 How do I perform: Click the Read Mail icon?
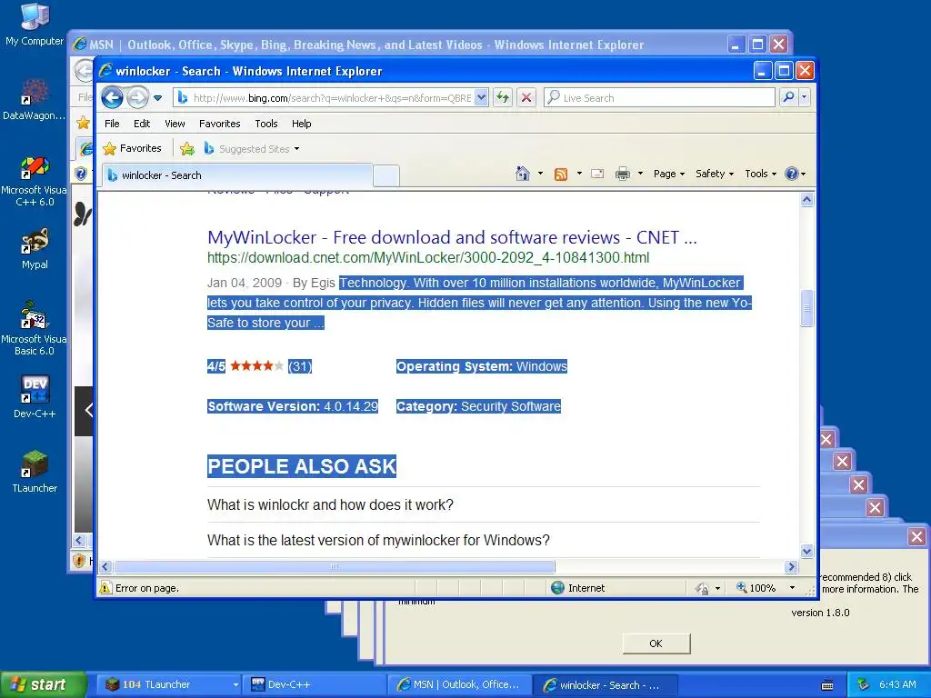(598, 174)
